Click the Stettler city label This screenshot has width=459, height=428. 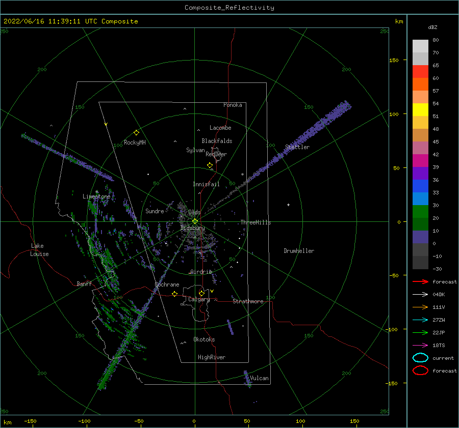[x=297, y=147]
